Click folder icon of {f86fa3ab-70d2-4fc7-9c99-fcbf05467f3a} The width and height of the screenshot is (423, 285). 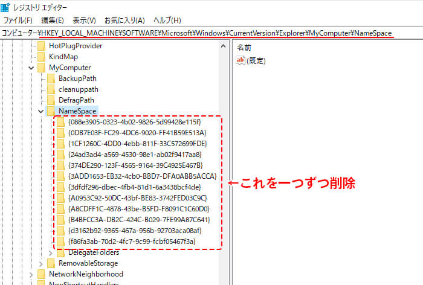(x=60, y=242)
